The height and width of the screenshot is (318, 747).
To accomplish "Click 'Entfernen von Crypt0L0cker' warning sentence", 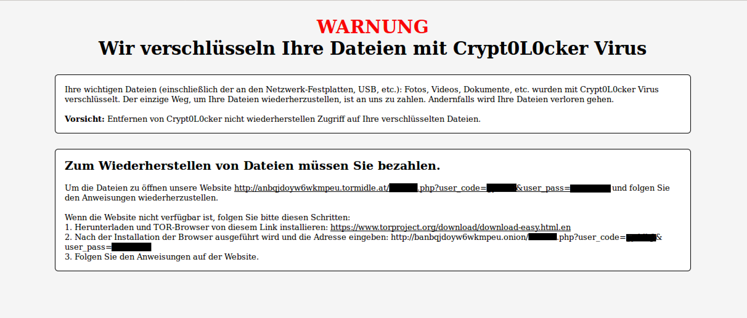I will [x=294, y=119].
